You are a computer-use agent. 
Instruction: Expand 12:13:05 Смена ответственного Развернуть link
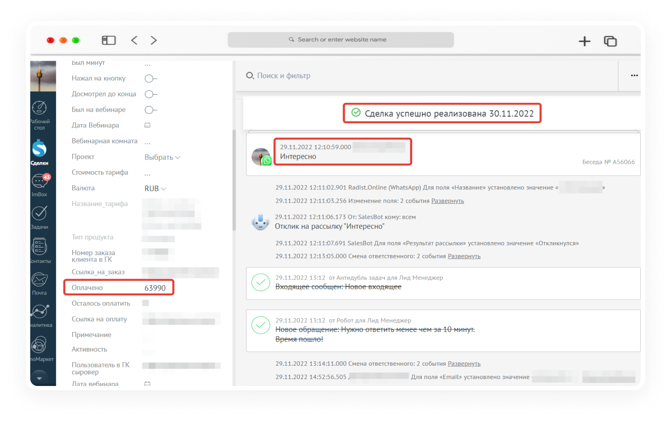pyautogui.click(x=464, y=256)
